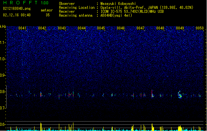Click the swirling meteor echo near 0049
The width and height of the screenshot is (207, 131).
point(180,94)
